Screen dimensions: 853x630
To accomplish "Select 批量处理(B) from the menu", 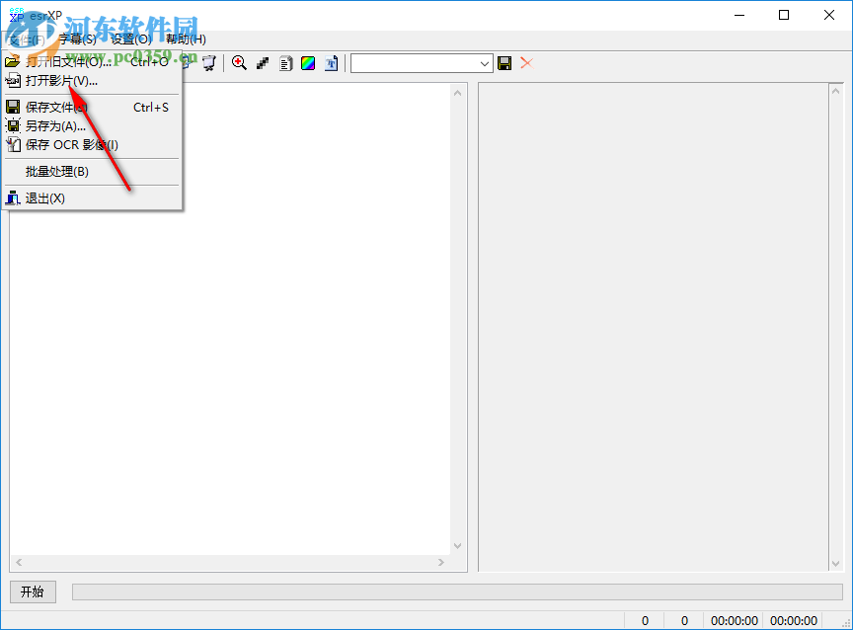I will [x=92, y=172].
